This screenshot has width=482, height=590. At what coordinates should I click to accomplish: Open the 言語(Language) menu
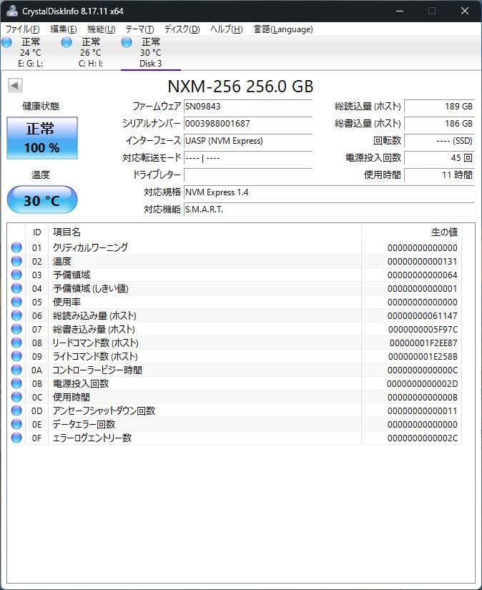(x=283, y=29)
